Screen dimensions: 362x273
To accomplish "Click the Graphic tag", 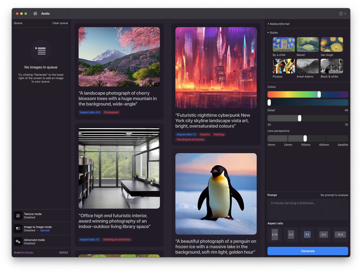I will coord(205,134).
